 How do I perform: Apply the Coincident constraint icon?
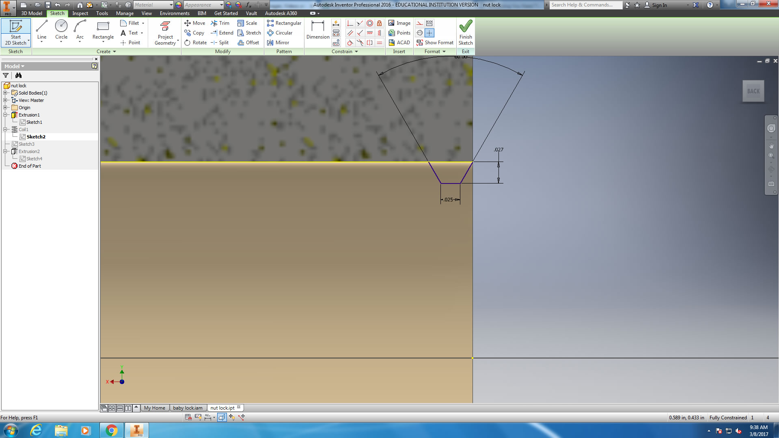click(350, 23)
